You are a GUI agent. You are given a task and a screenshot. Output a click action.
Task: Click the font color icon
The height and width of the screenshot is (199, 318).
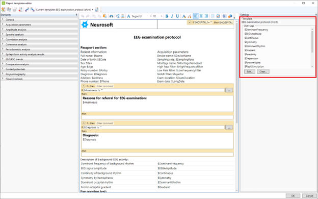[x=184, y=16]
